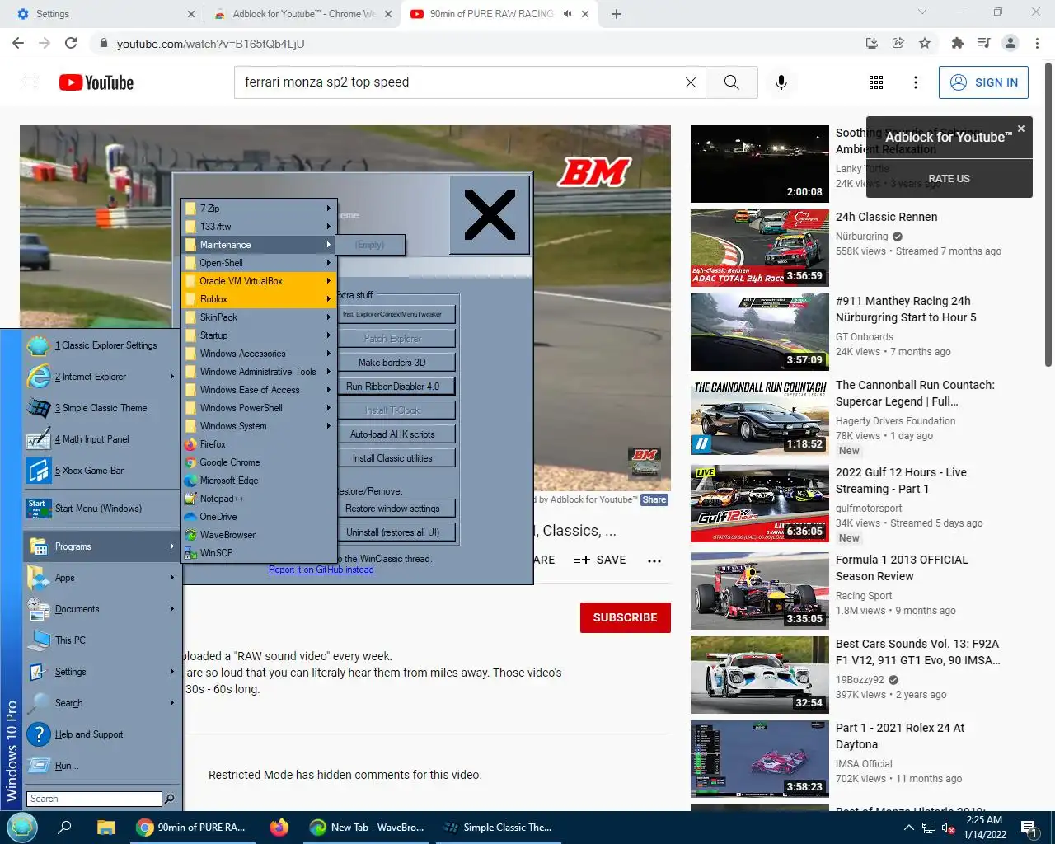Viewport: 1055px width, 844px height.
Task: Launch Google Chrome from the Programs list
Action: click(258, 462)
